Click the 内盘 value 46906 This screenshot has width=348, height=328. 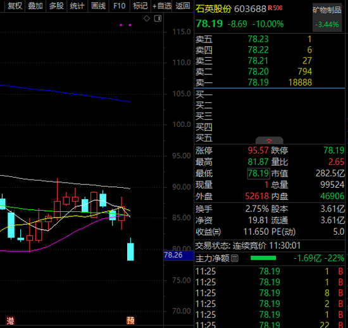(332, 196)
